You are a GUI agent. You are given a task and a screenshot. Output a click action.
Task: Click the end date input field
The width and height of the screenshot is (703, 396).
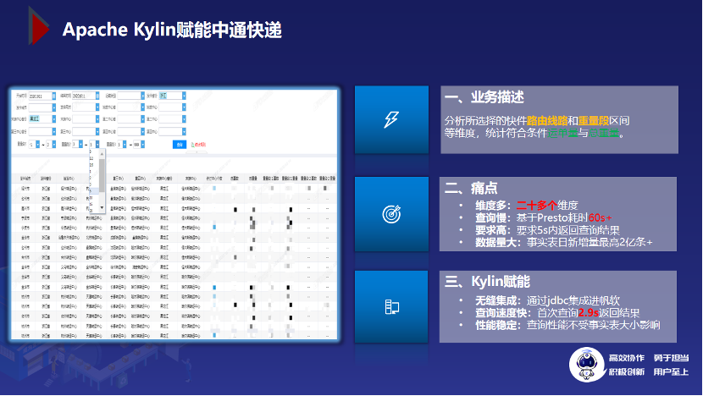pyautogui.click(x=84, y=96)
